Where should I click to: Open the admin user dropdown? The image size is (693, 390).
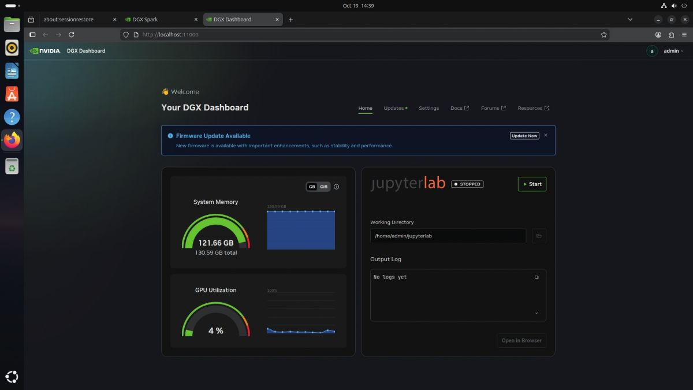pos(666,51)
